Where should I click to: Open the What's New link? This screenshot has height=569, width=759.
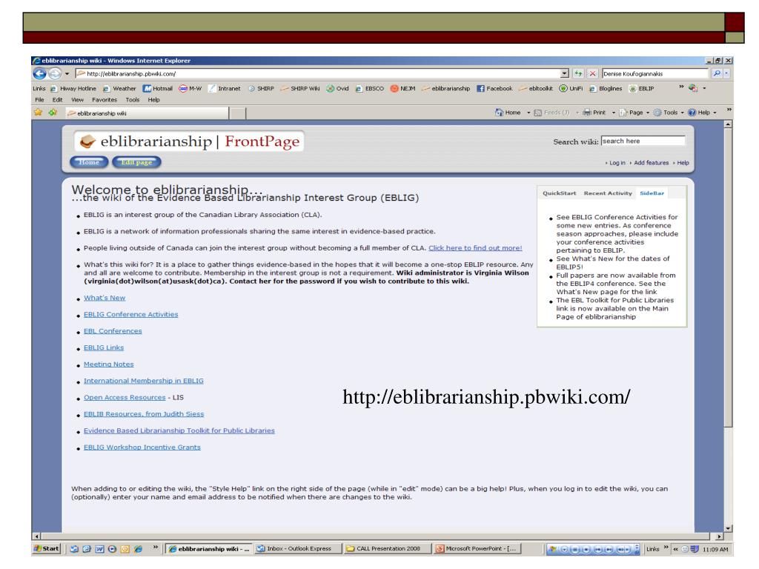click(105, 298)
